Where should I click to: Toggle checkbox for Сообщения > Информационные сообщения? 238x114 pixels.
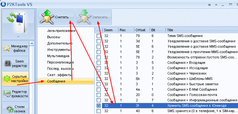click(x=99, y=100)
